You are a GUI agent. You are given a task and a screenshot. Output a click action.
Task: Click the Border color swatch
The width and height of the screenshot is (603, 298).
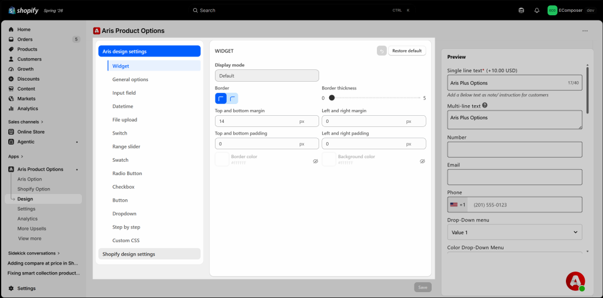[x=222, y=159]
